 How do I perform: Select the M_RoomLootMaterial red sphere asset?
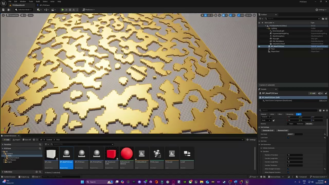click(x=126, y=154)
